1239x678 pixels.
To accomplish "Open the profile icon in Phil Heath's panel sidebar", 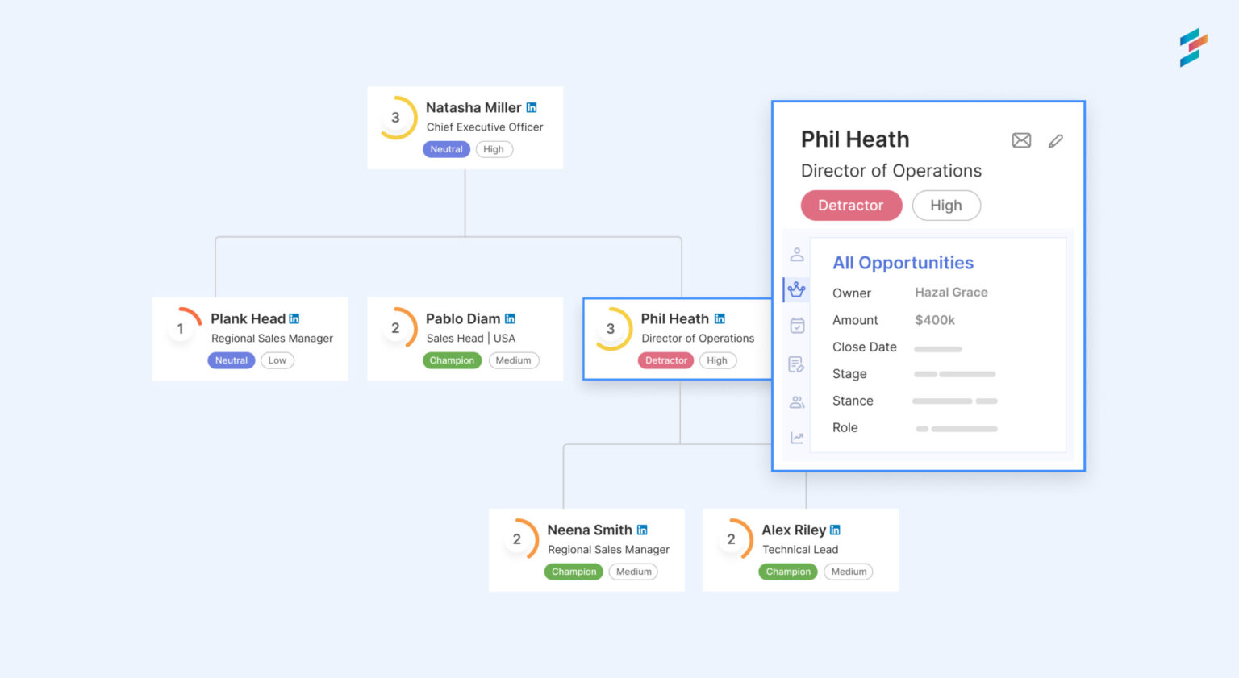I will 797,254.
